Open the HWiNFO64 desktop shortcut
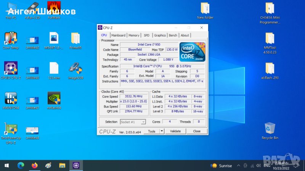 click(10, 98)
